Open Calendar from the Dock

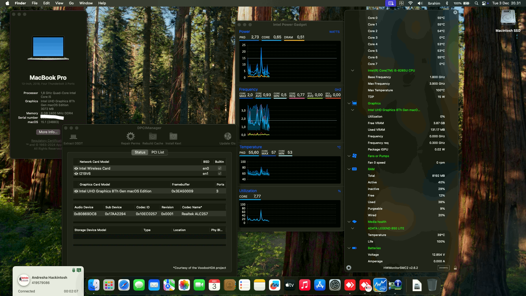214,285
